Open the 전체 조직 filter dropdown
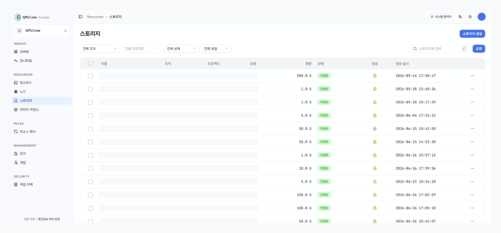This screenshot has height=233, width=501. (100, 49)
